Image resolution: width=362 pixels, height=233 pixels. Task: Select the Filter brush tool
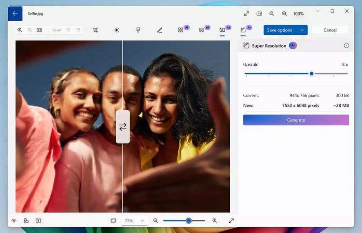click(138, 30)
